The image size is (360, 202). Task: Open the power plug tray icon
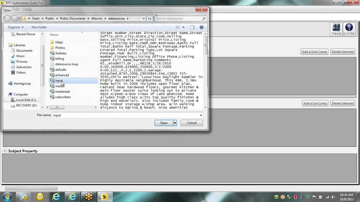click(321, 197)
